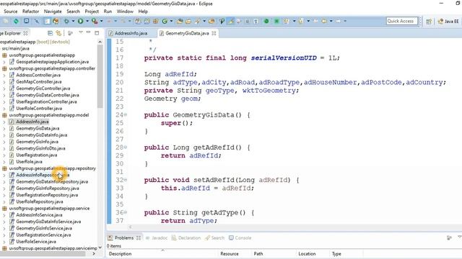Image resolution: width=462 pixels, height=259 pixels.
Task: Toggle Mark Occurrences in toolbar
Action: (x=231, y=21)
